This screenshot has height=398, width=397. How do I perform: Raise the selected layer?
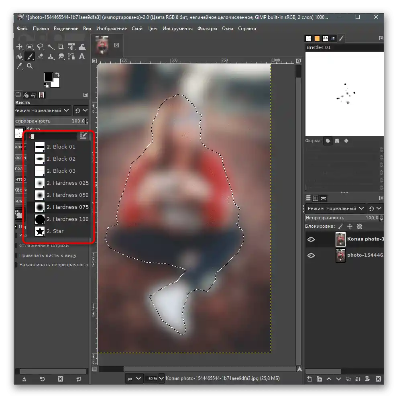(329, 379)
